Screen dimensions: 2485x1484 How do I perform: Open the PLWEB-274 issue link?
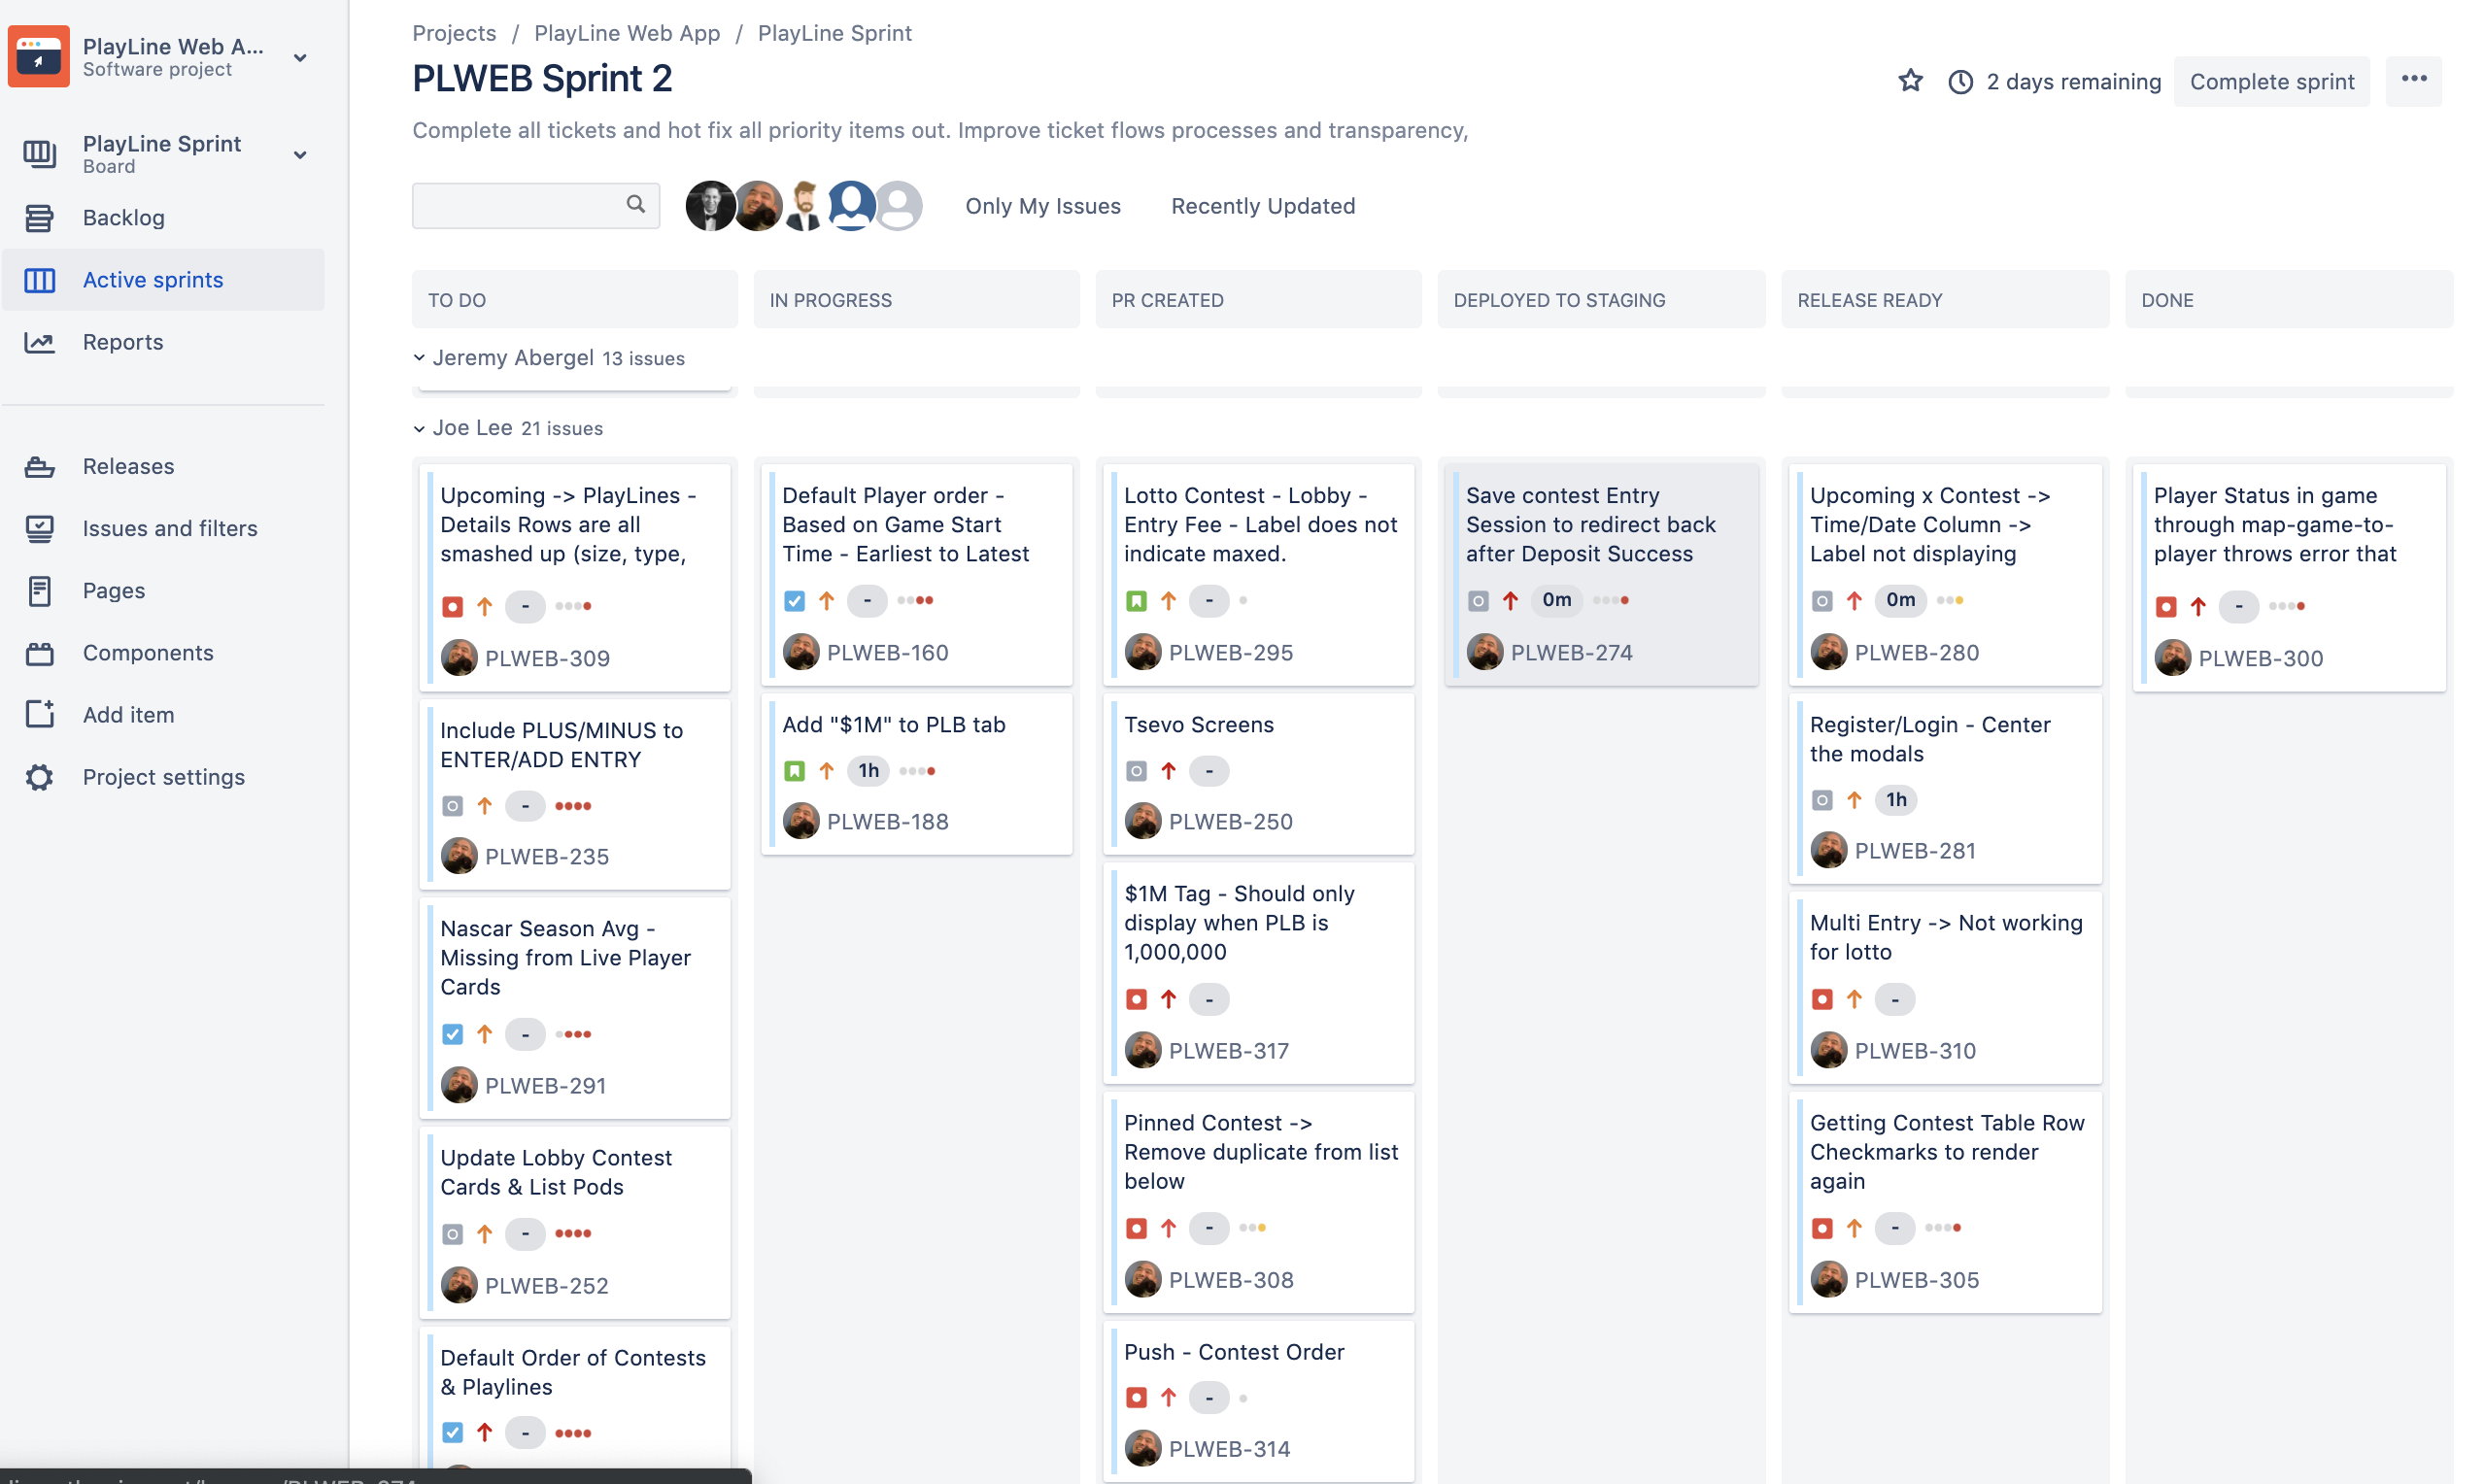[1570, 652]
